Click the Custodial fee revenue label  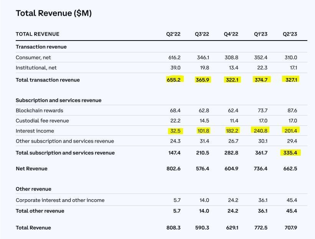pyautogui.click(x=42, y=121)
